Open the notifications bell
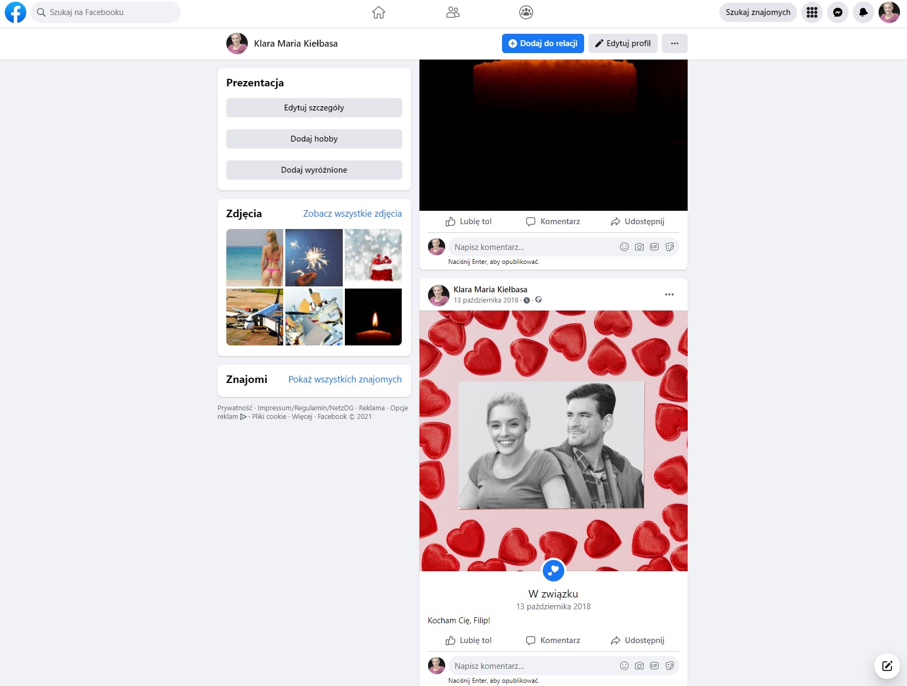 [863, 12]
